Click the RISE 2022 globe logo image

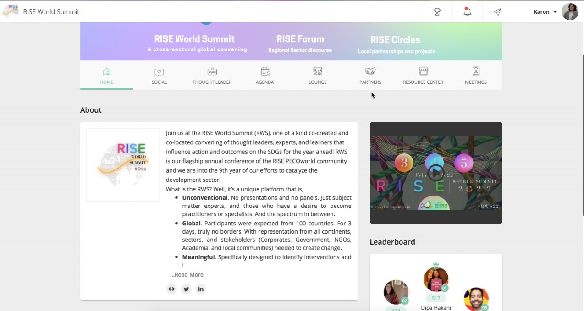[123, 164]
